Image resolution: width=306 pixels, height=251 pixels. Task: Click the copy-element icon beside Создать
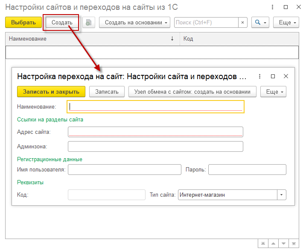pos(89,23)
